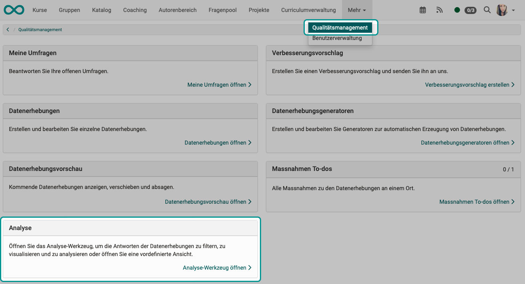
Task: Click the OpenOlat infinity logo
Action: coord(14,10)
